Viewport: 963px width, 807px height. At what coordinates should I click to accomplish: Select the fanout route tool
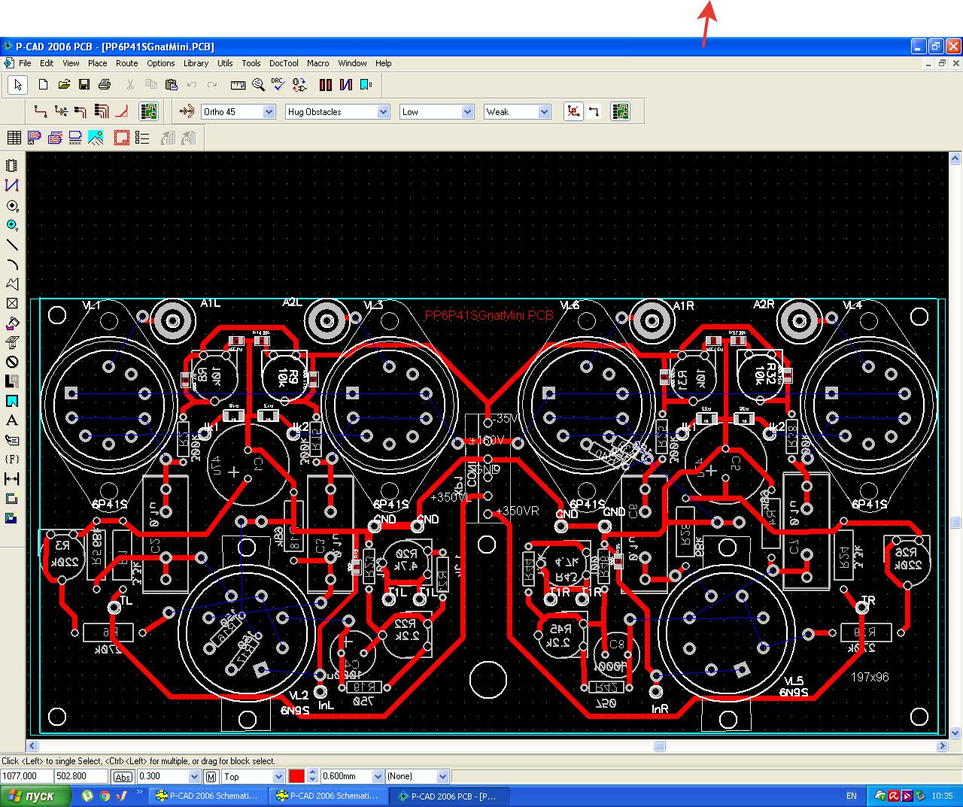[61, 112]
